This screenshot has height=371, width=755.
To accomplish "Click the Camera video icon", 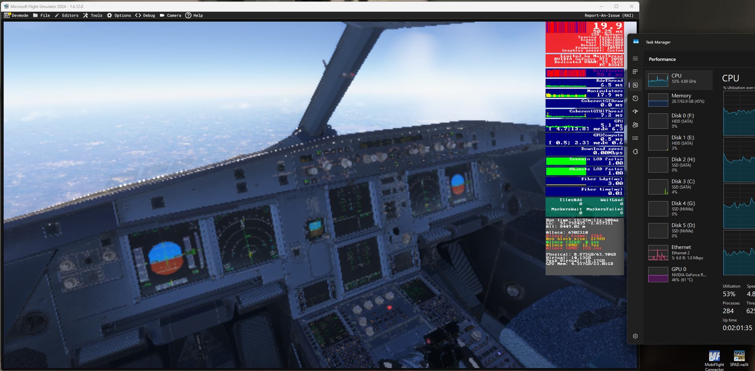I will (162, 15).
